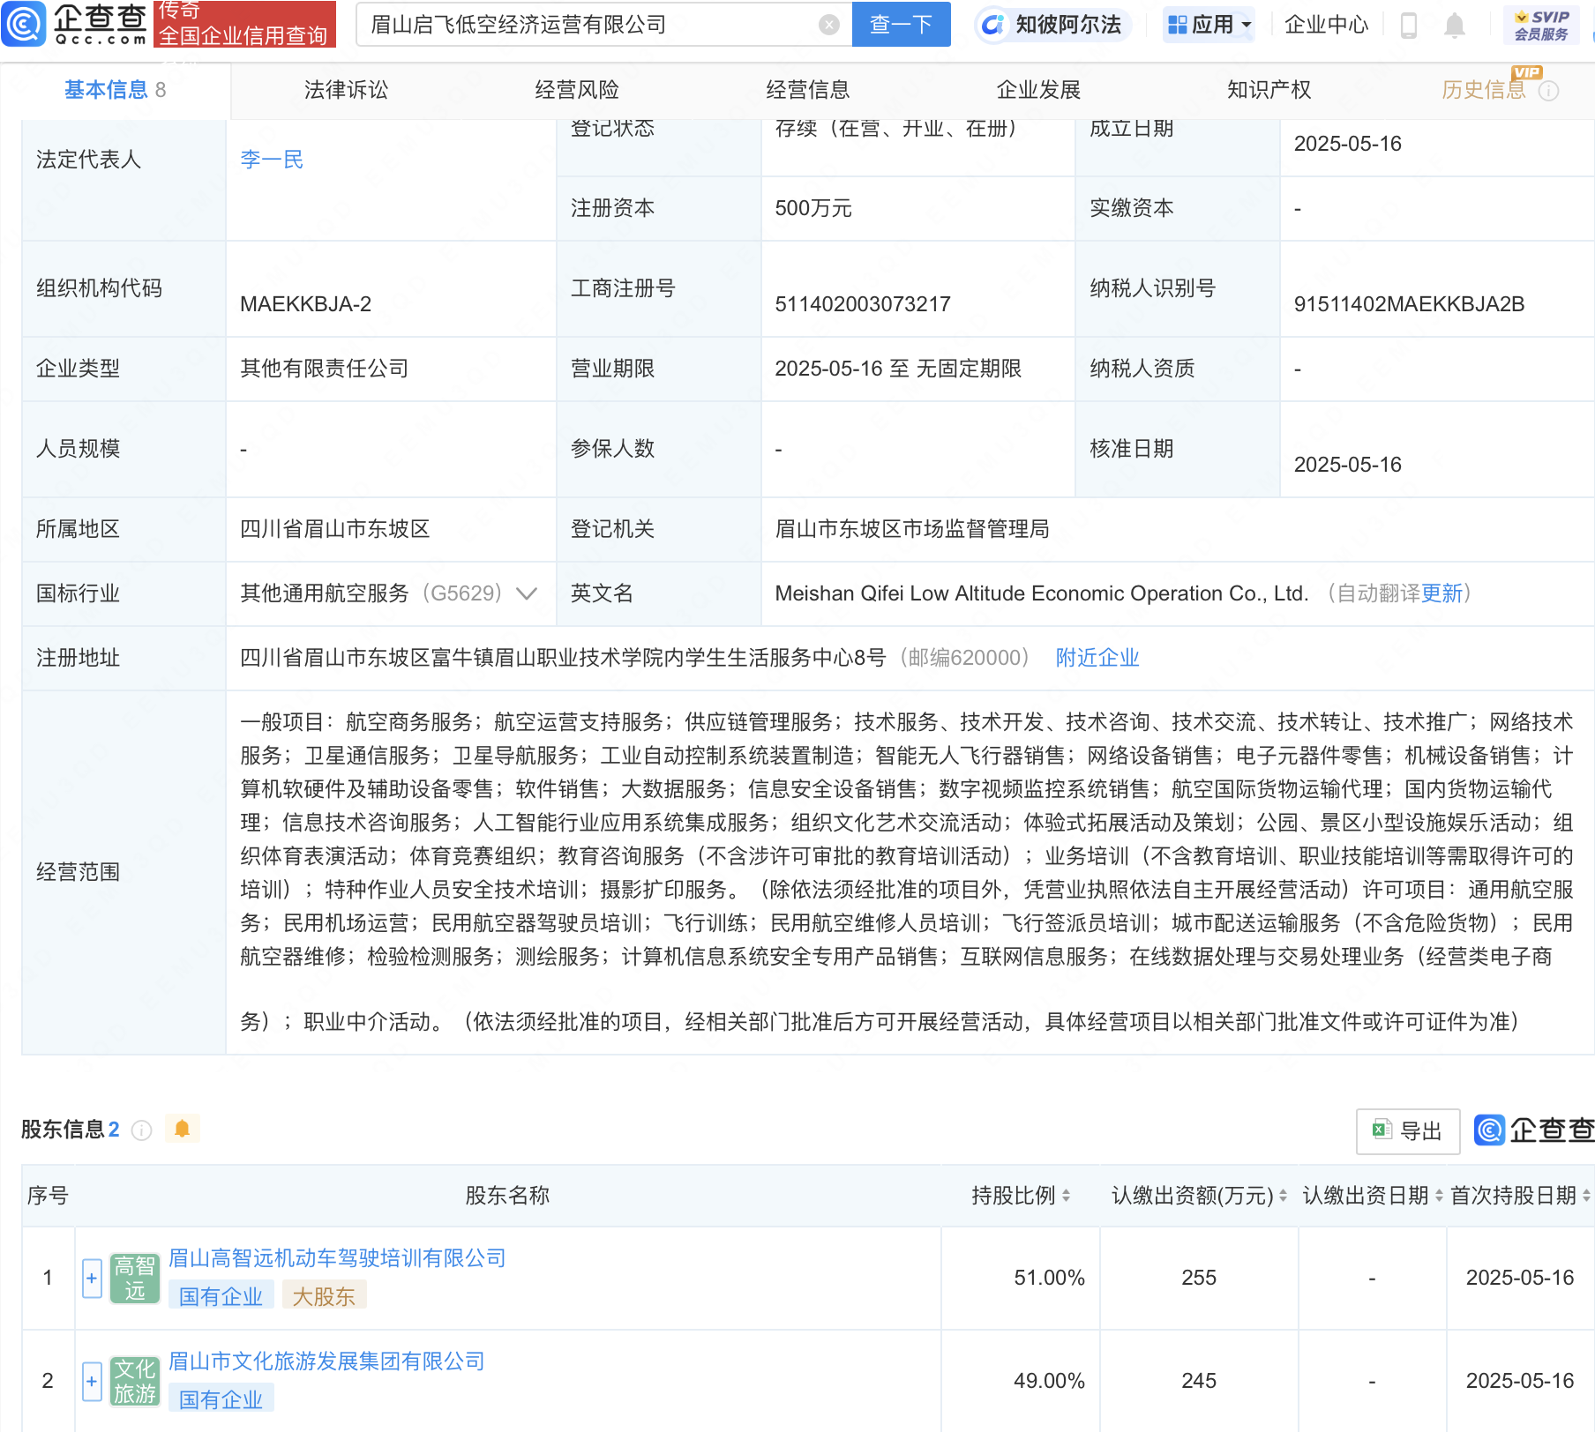Screen dimensions: 1595x1432
Task: Click info icon next to 股东信息
Action: click(x=141, y=1130)
